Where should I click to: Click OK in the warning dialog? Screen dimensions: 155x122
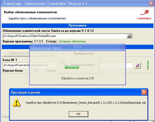[x=78, y=114]
